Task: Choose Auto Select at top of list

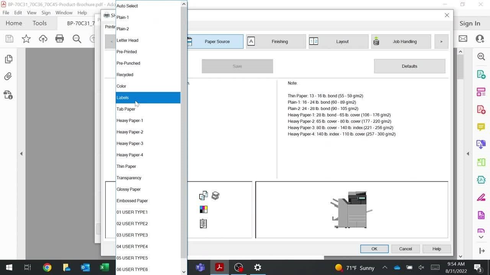Action: pyautogui.click(x=148, y=6)
